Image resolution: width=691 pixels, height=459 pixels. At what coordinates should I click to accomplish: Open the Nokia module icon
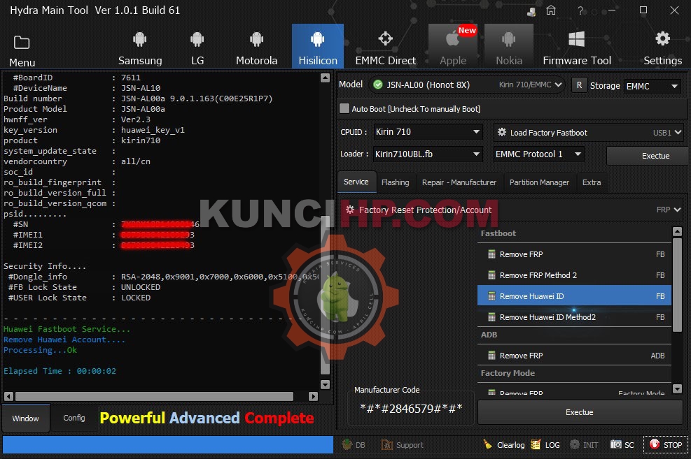coord(508,40)
